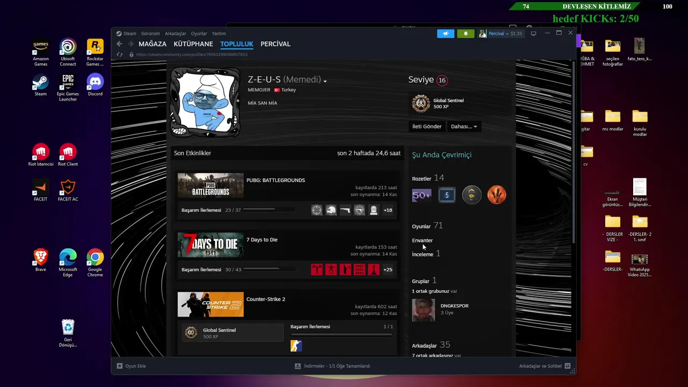Open the PUBG: BATTLEGROUNDS game title
The image size is (688, 387).
click(x=275, y=180)
